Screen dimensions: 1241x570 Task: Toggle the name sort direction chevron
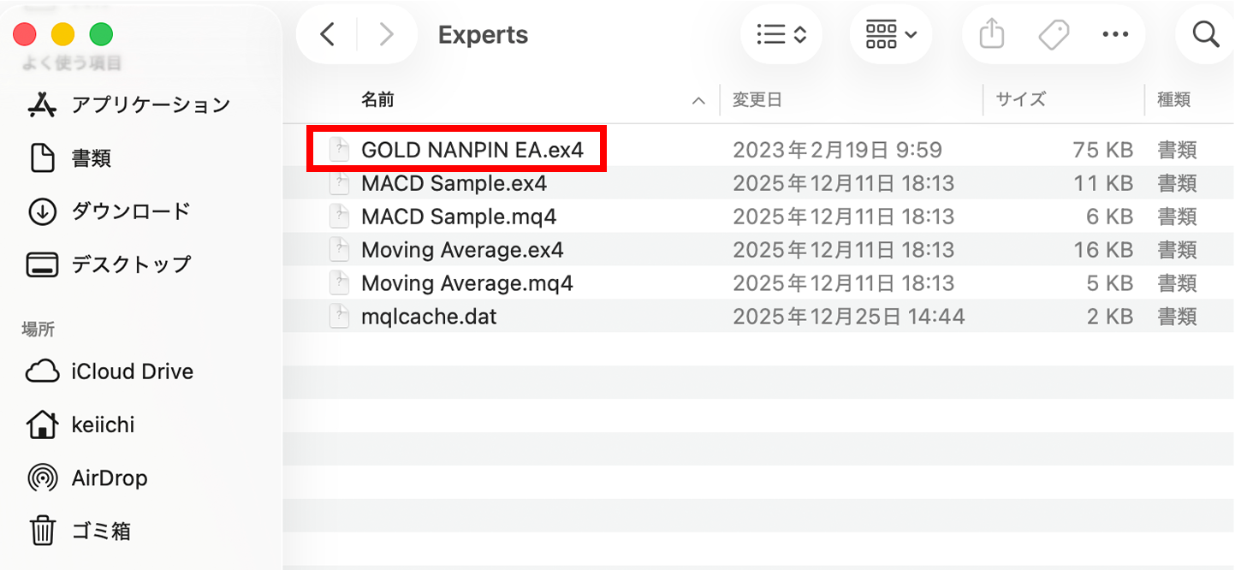[698, 101]
